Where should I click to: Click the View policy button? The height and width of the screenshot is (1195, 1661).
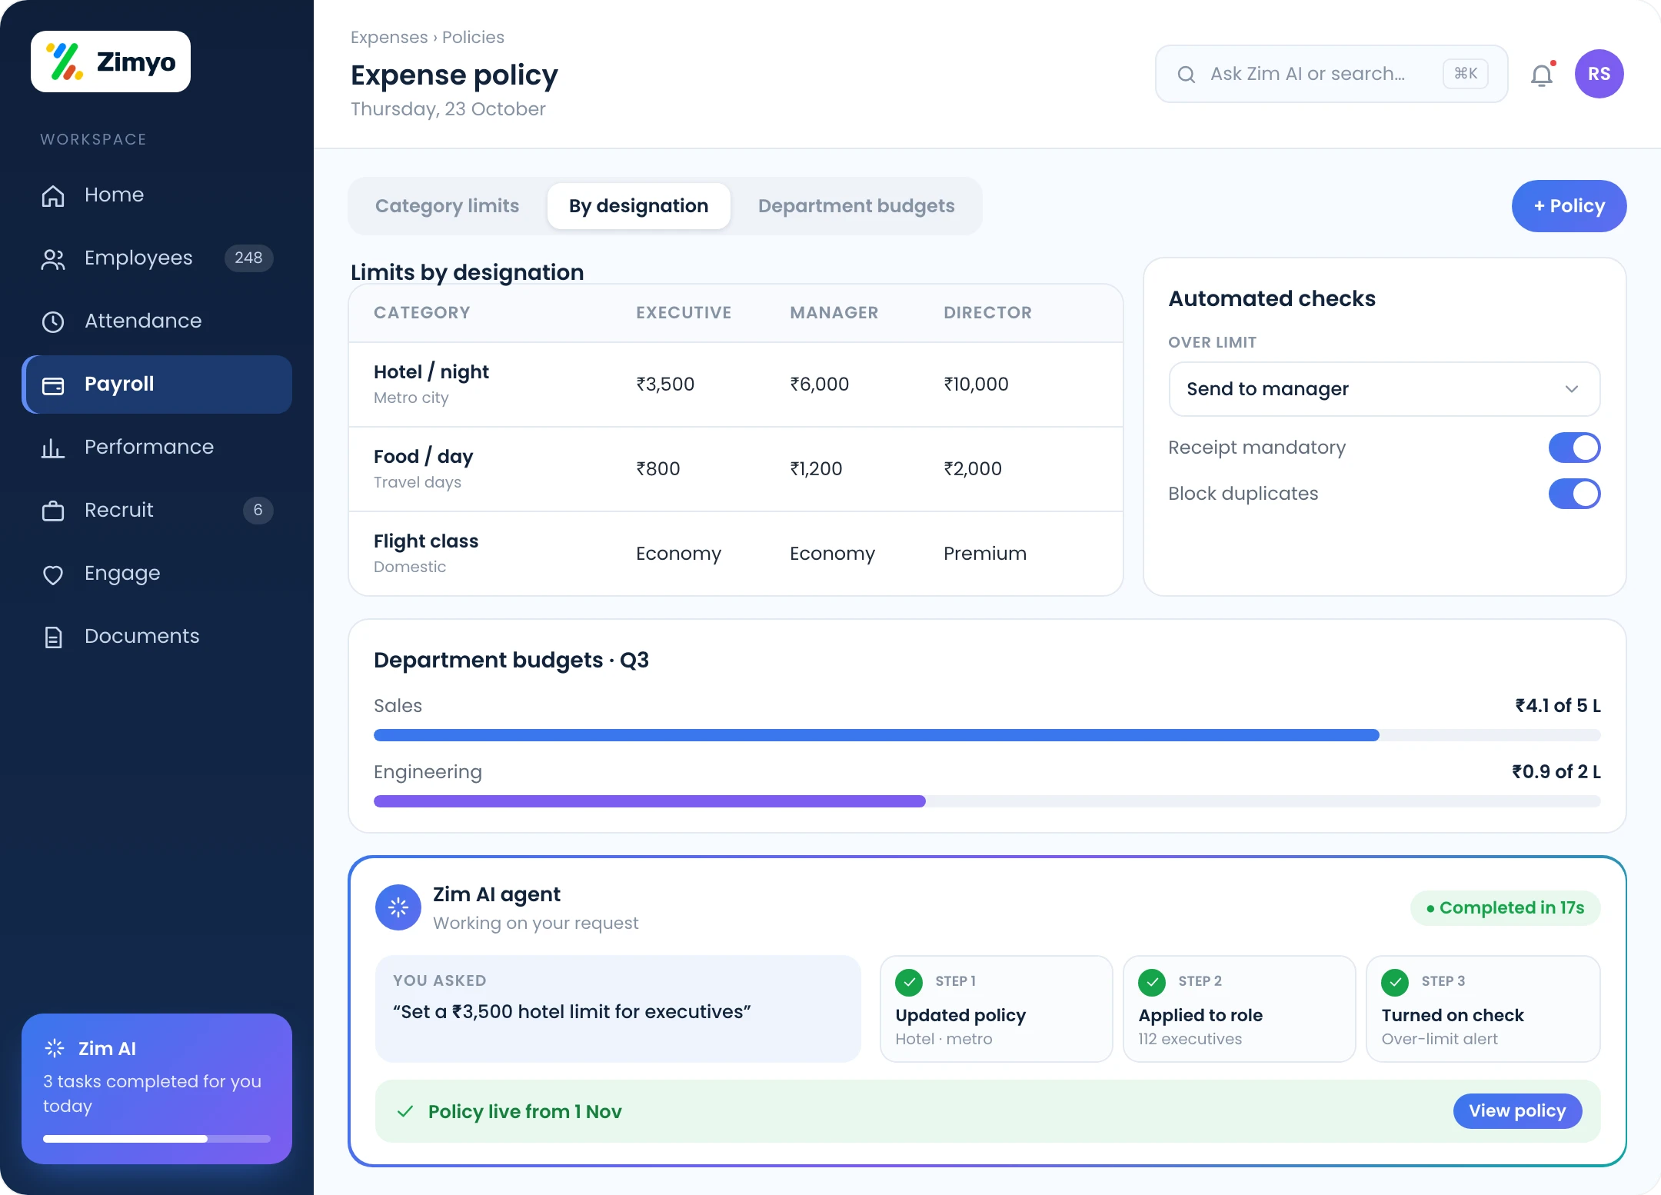(x=1517, y=1111)
